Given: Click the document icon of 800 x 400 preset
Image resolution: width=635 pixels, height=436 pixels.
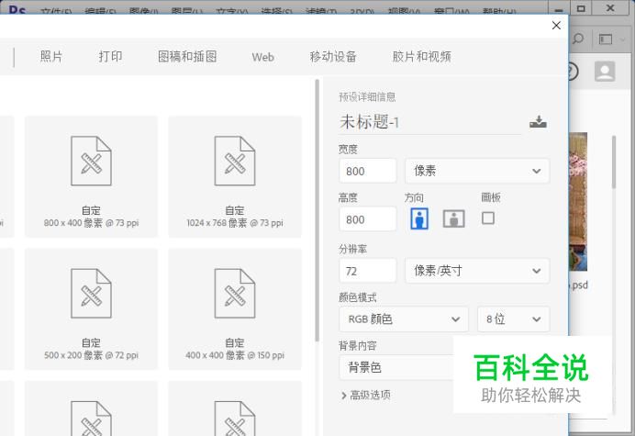Looking at the screenshot, I should pyautogui.click(x=91, y=161).
